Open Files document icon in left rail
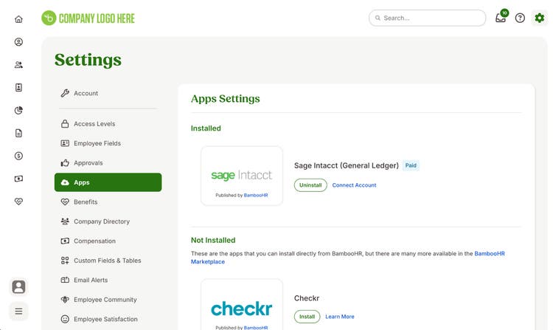Screen dimensions: 553x330 pos(18,133)
